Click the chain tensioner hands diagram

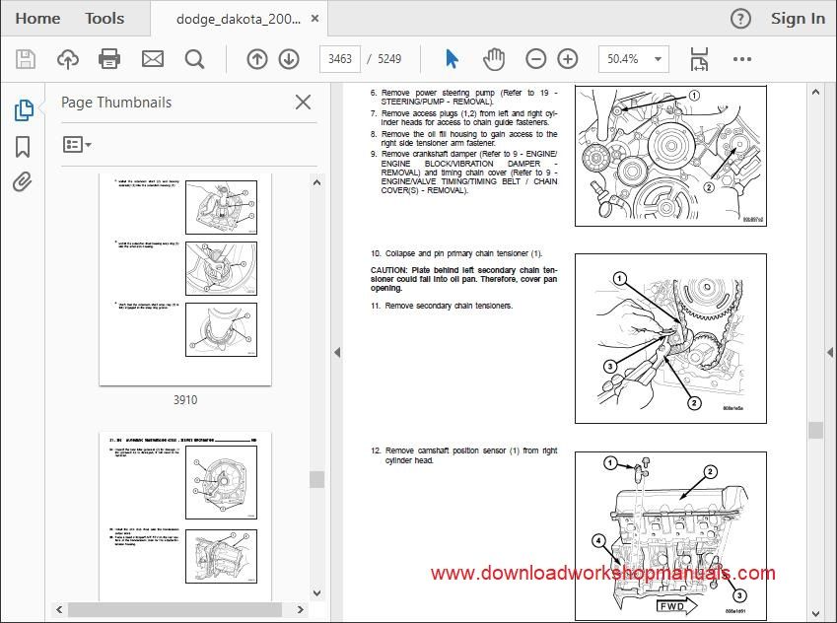point(670,338)
